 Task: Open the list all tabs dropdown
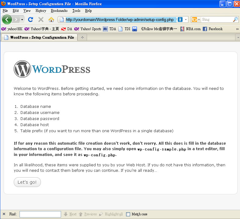(x=238, y=37)
